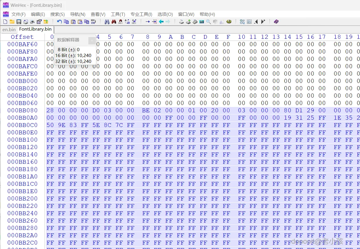Open the 文件(F) menu
The image size is (360, 249).
[19, 14]
